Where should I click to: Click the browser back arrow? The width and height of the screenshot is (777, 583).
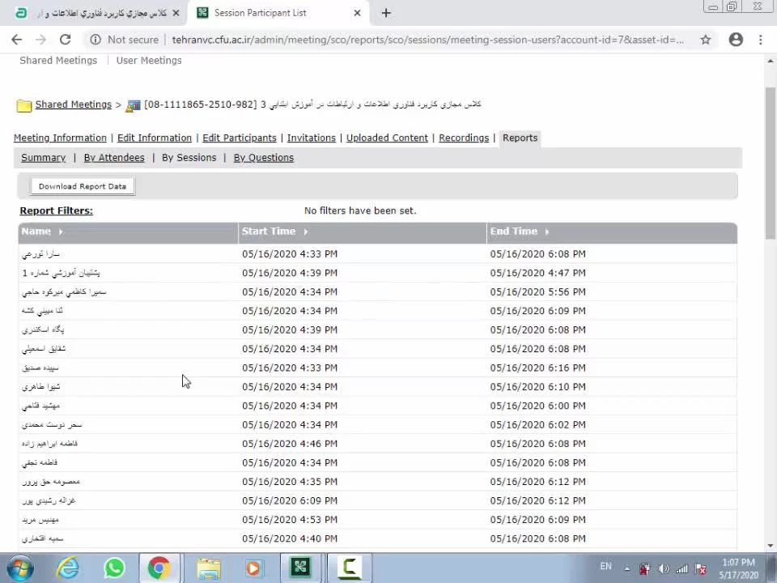(17, 39)
